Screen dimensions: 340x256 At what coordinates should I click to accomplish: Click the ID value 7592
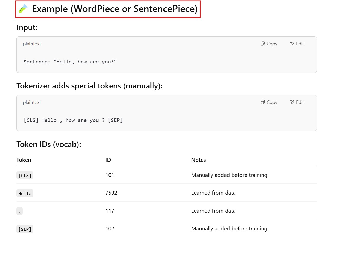coord(111,193)
